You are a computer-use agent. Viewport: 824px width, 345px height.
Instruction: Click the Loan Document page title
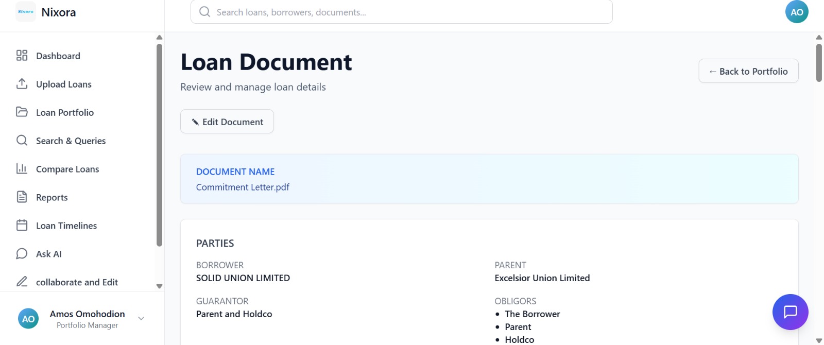click(266, 62)
